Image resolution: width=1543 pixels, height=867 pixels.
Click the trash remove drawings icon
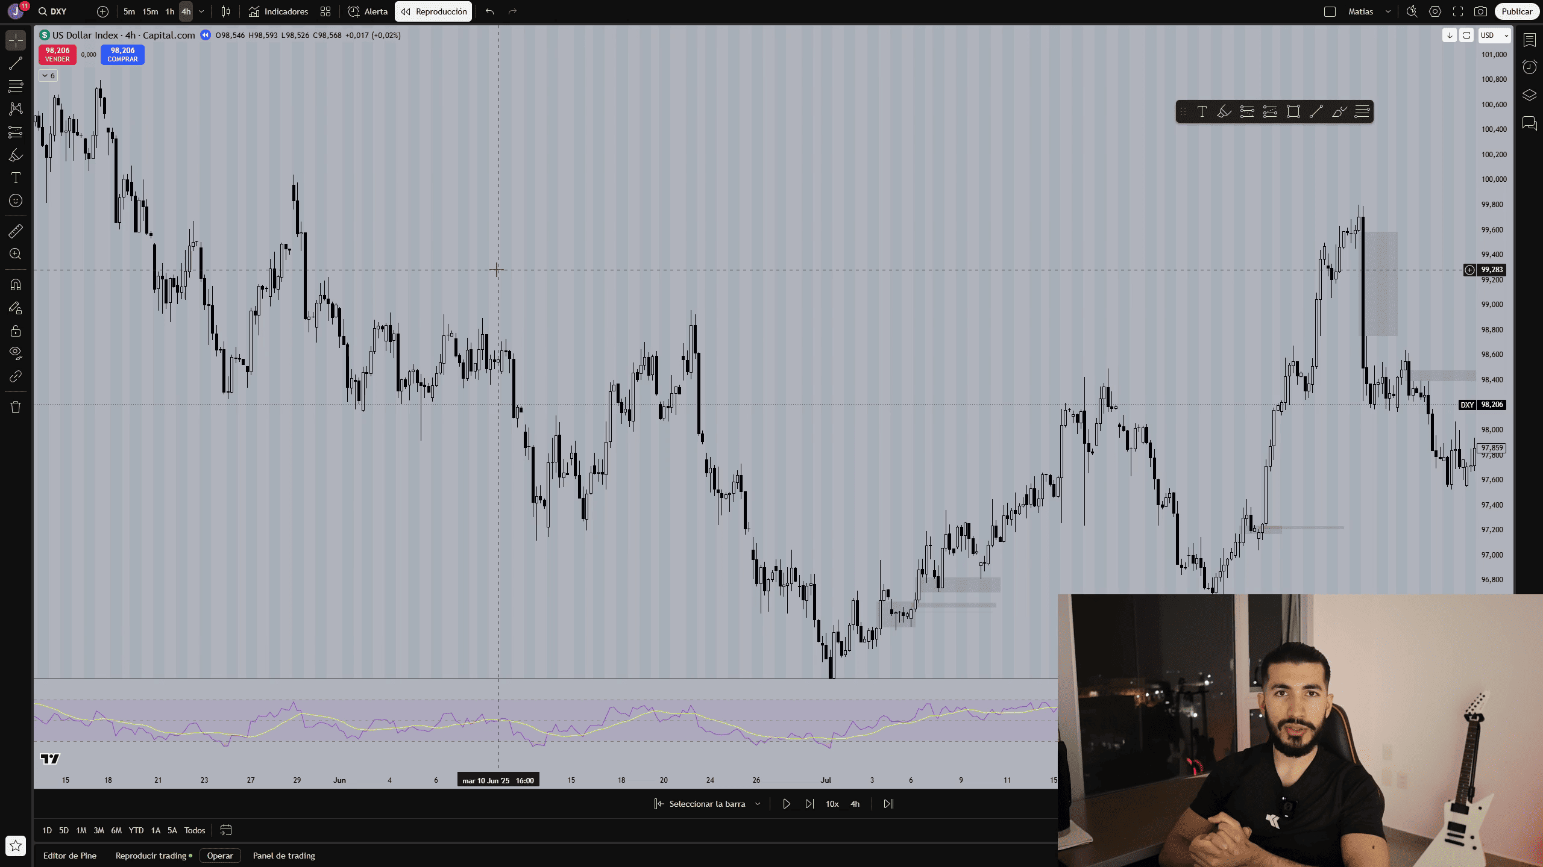(16, 408)
